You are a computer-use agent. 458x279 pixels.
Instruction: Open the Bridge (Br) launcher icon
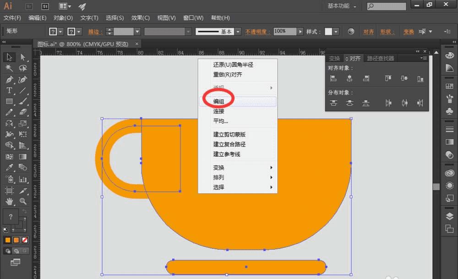(x=28, y=6)
